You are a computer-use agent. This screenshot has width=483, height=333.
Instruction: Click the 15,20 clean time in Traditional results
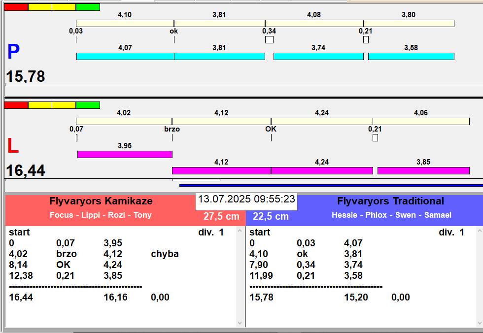pyautogui.click(x=356, y=298)
